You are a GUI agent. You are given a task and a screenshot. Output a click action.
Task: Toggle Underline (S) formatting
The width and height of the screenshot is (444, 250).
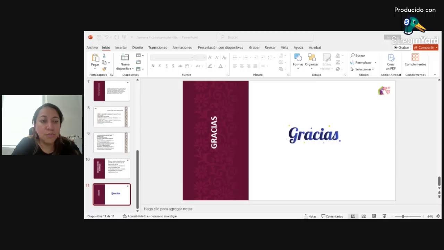[x=166, y=66]
